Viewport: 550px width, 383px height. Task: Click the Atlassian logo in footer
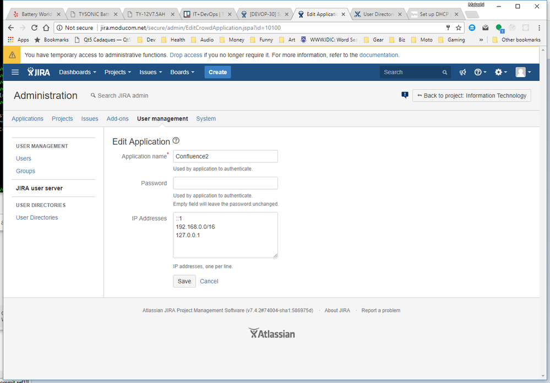tap(272, 333)
